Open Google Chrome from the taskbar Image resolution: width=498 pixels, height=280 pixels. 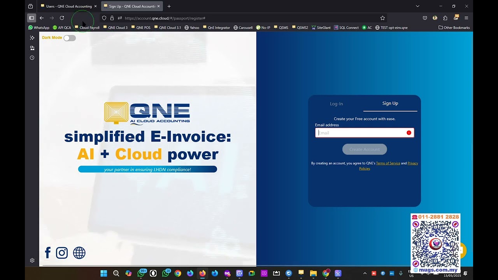click(x=178, y=273)
